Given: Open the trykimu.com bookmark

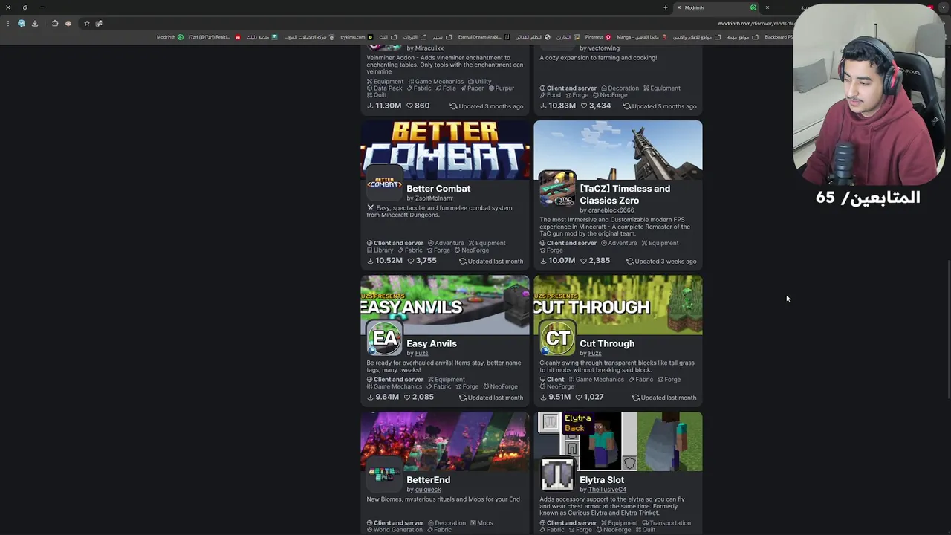Looking at the screenshot, I should point(357,37).
